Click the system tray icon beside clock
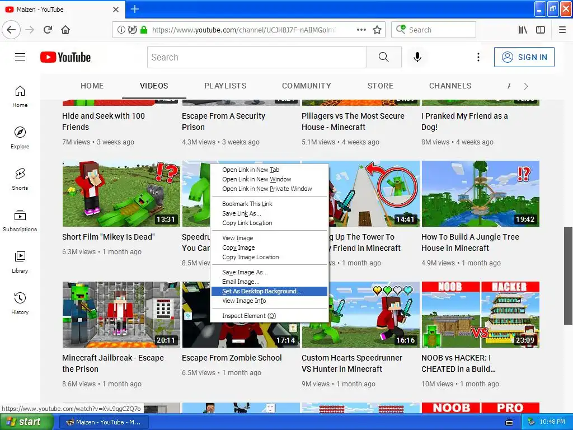Image resolution: width=573 pixels, height=430 pixels. pos(531,422)
